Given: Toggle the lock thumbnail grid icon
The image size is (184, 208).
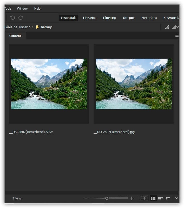Looking at the screenshot, I should point(143,198).
